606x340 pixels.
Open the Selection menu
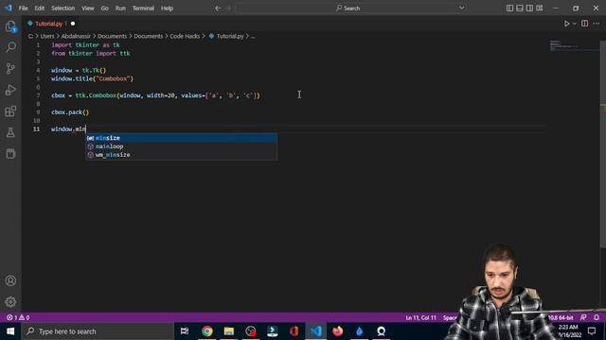63,8
